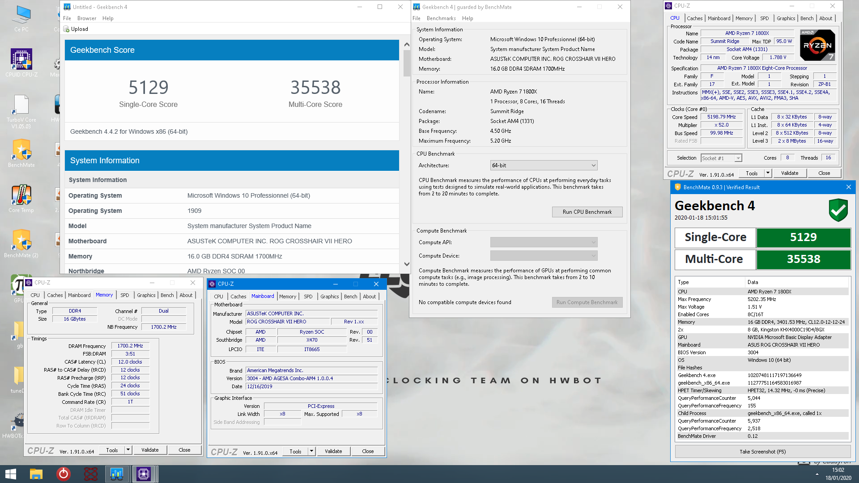Image resolution: width=859 pixels, height=483 pixels.
Task: Click the Core Speed 5198.79 MHz field
Action: coord(721,117)
